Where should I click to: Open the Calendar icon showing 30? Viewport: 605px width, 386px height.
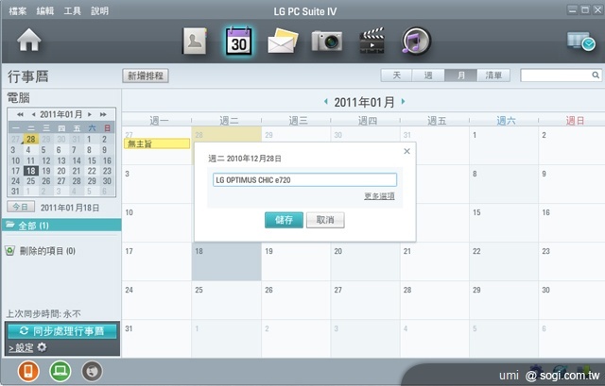238,41
